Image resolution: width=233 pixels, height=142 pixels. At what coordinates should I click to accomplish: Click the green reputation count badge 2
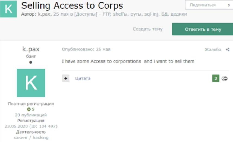coord(216,78)
